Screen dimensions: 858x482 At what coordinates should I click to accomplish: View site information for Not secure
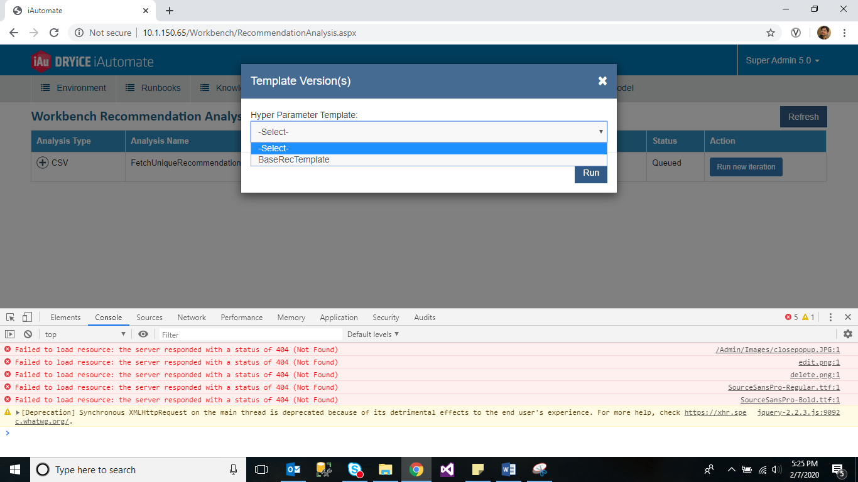(x=103, y=33)
